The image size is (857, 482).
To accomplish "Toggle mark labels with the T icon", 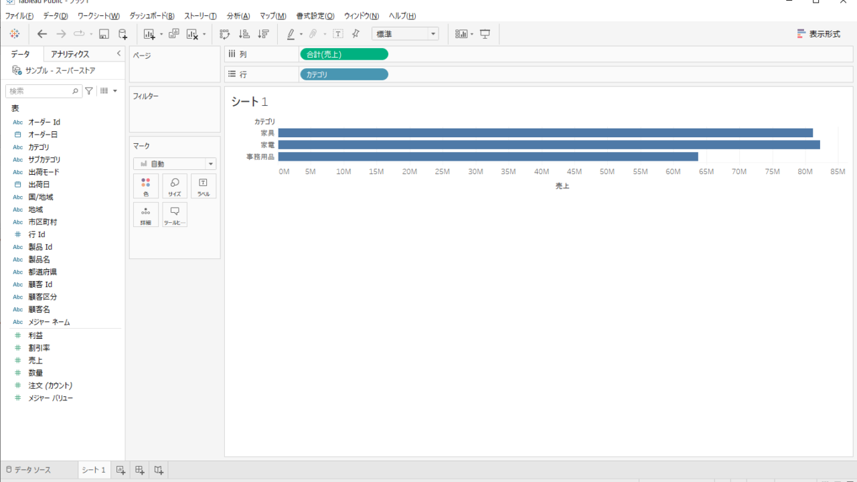I will [x=338, y=34].
